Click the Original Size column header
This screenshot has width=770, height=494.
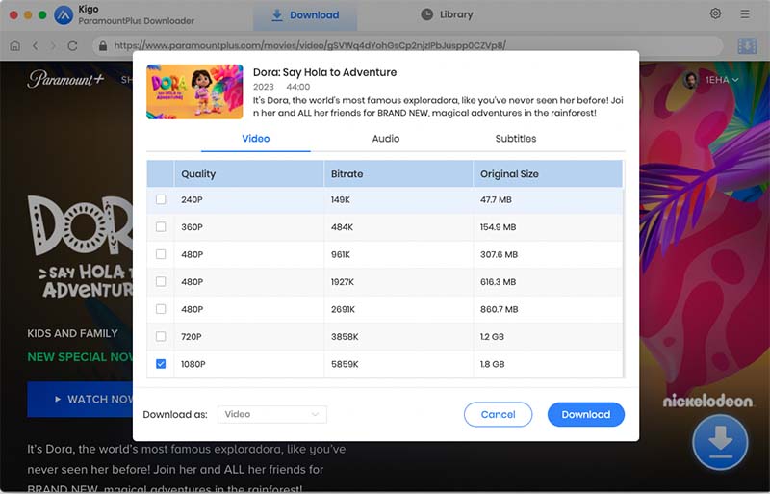tap(548, 174)
